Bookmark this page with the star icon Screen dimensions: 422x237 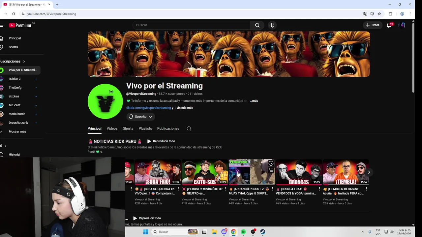point(379,14)
